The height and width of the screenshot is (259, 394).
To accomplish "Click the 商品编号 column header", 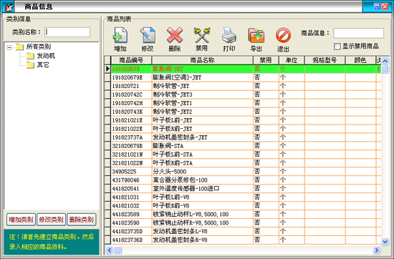I will pos(131,61).
